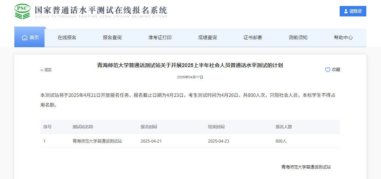Open 成绩查询 in the navigation bar

click(x=207, y=38)
